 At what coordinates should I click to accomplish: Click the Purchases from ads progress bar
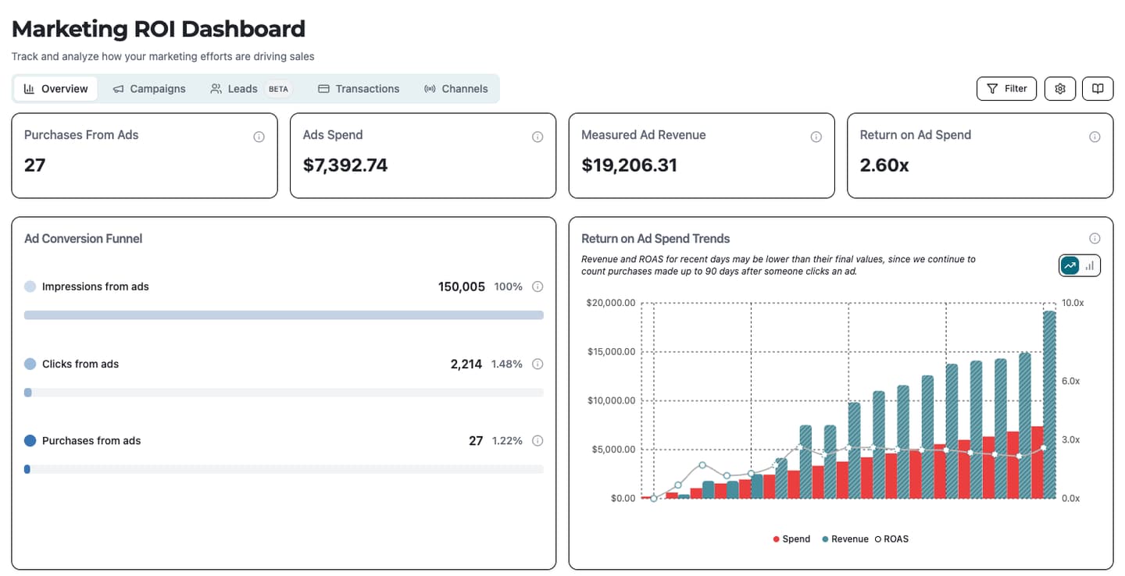coord(284,470)
